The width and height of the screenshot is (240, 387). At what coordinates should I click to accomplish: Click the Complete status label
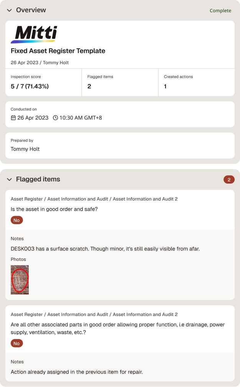(x=220, y=11)
